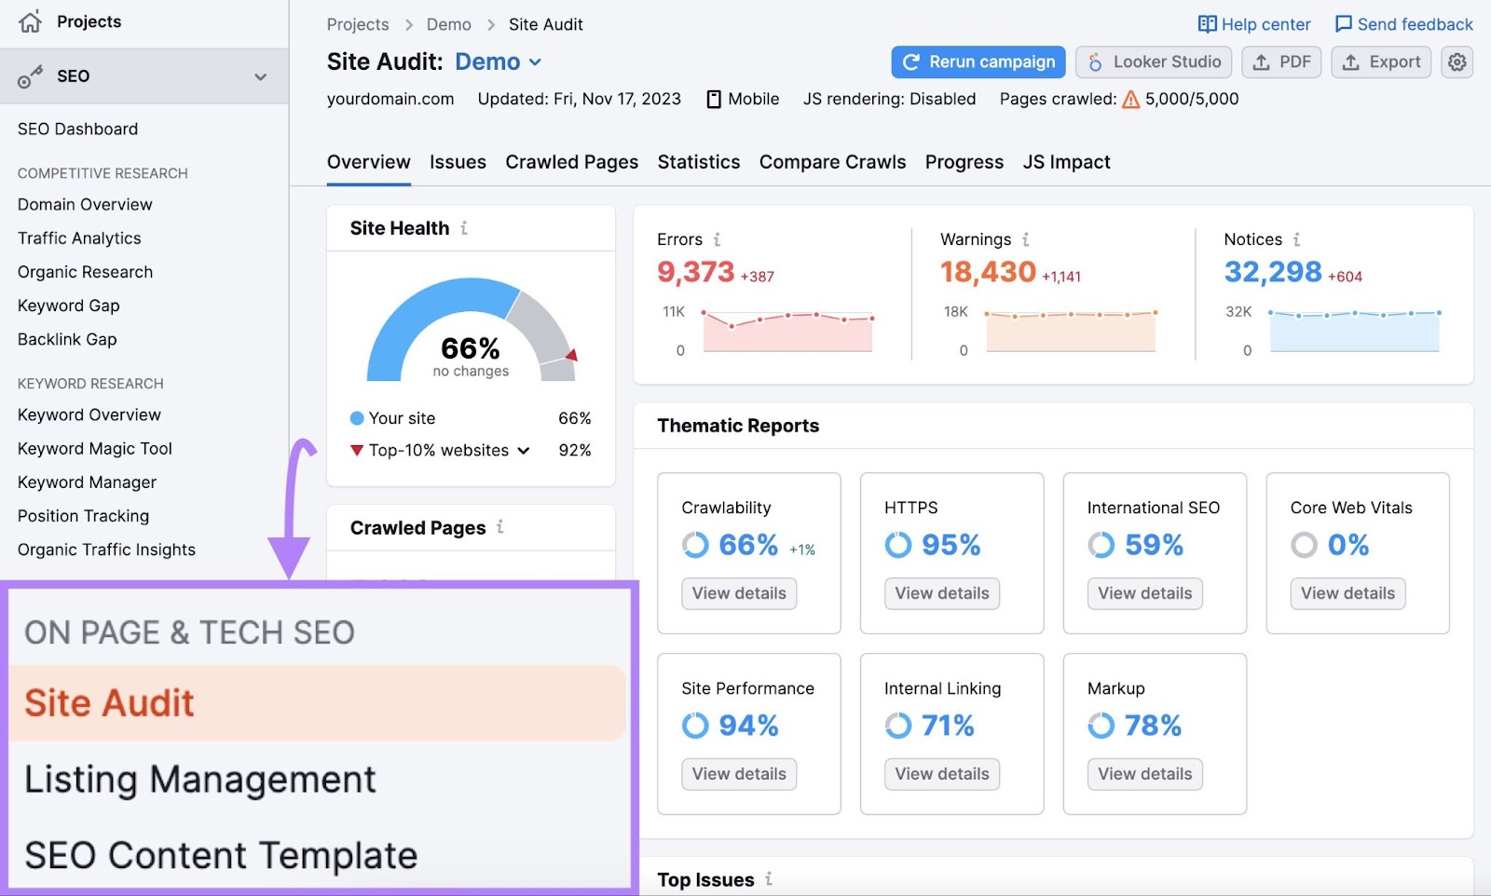The height and width of the screenshot is (896, 1491).
Task: View details for Crawlability report
Action: pyautogui.click(x=738, y=593)
